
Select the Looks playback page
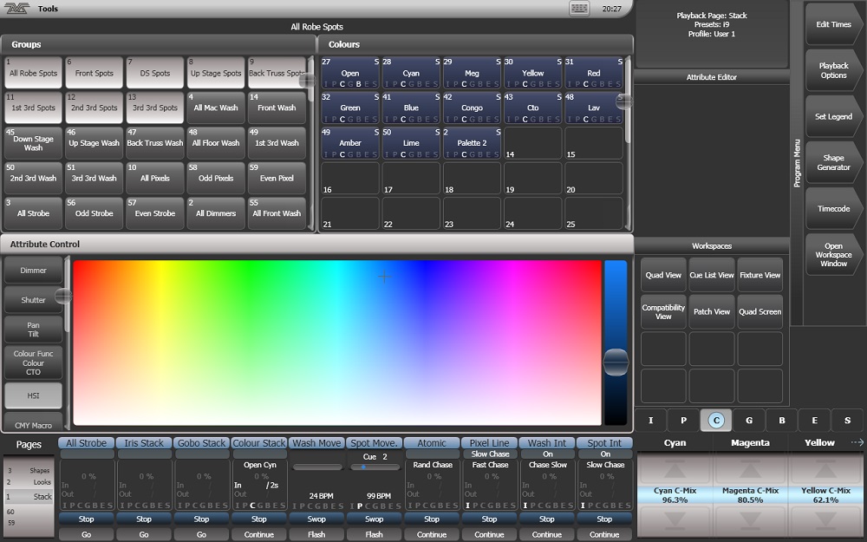29,482
